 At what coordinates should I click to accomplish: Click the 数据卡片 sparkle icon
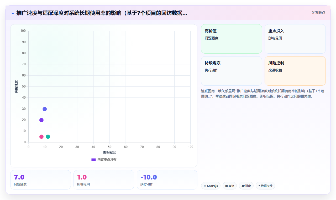(259, 186)
